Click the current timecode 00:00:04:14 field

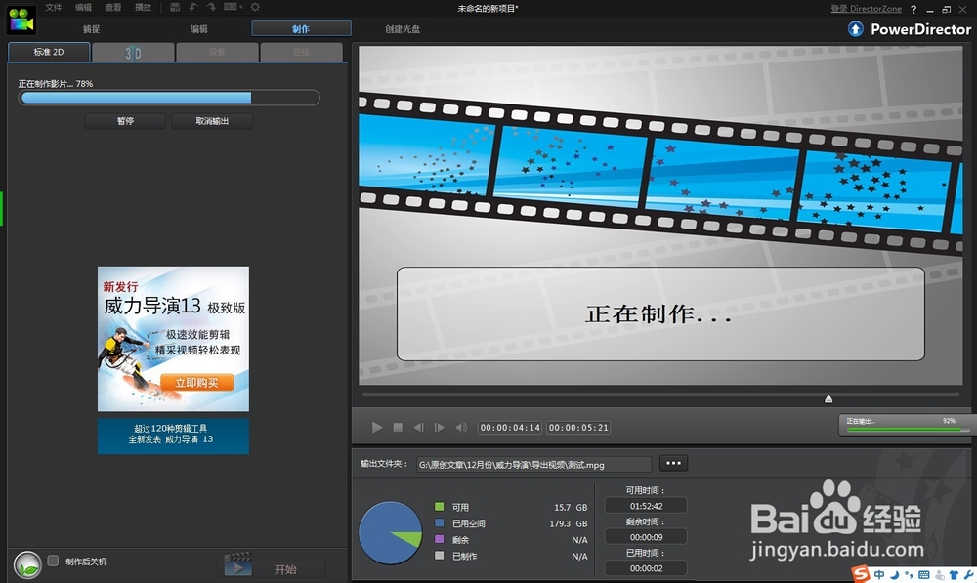(510, 428)
